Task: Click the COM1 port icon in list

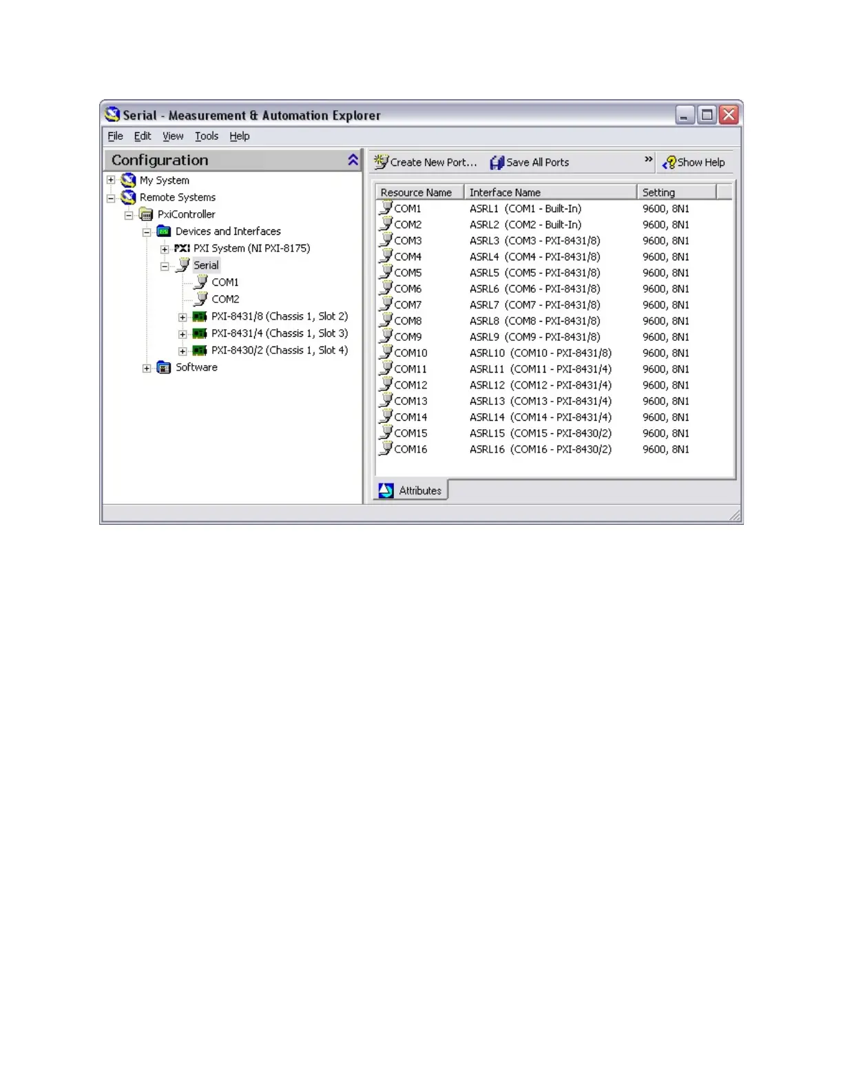Action: [x=386, y=208]
